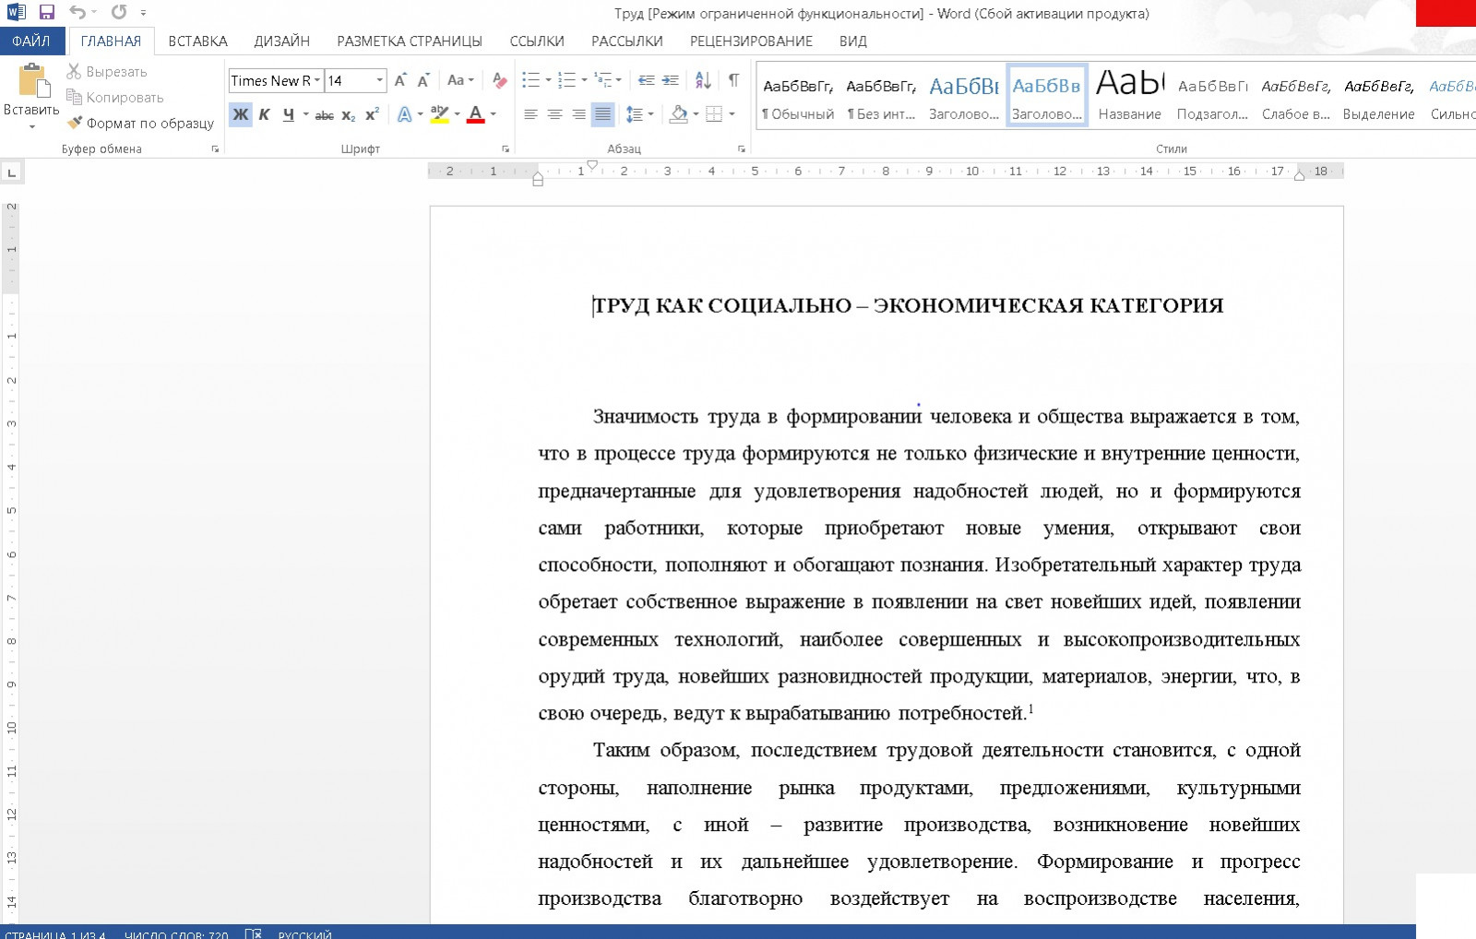Click word count ЧИСЛО СЛОВ: 720

(176, 933)
